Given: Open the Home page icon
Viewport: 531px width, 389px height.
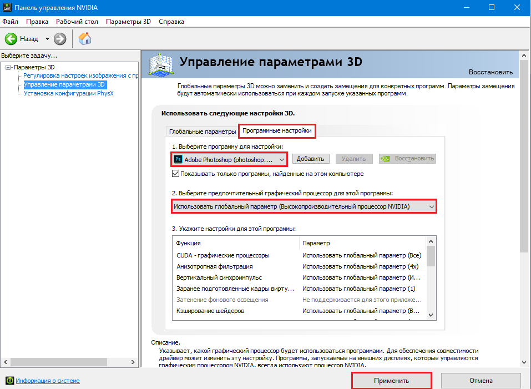Looking at the screenshot, I should pyautogui.click(x=85, y=39).
